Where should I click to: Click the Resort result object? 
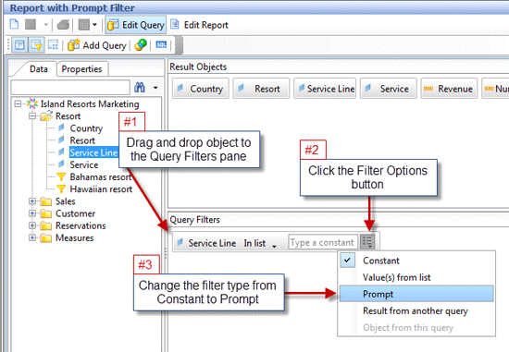point(261,89)
